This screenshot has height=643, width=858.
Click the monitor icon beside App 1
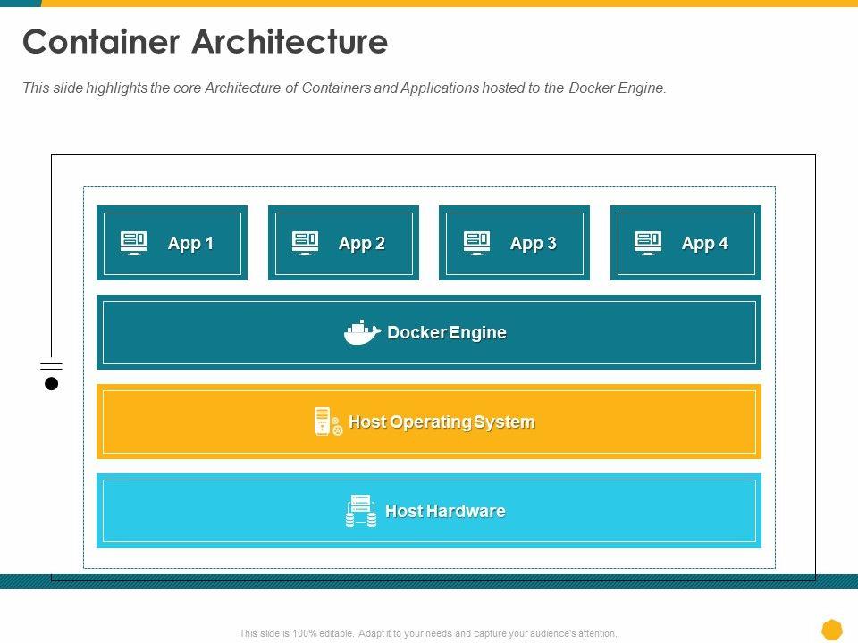tap(133, 243)
